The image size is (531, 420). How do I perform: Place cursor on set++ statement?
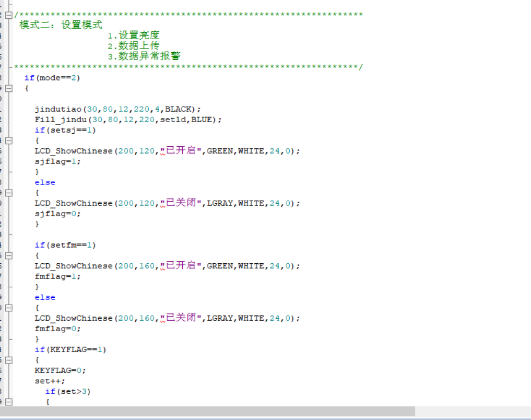(50, 381)
